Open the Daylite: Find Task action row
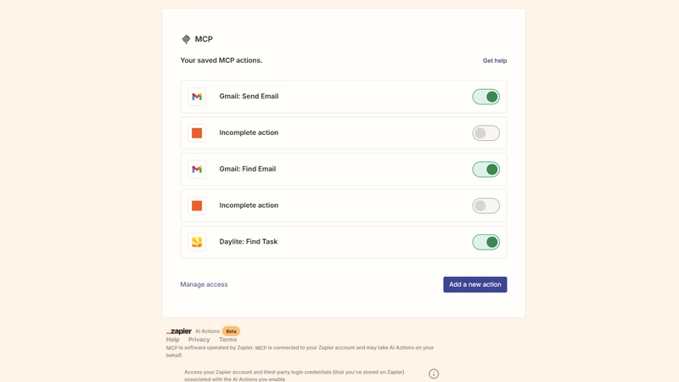The image size is (679, 382). point(344,242)
